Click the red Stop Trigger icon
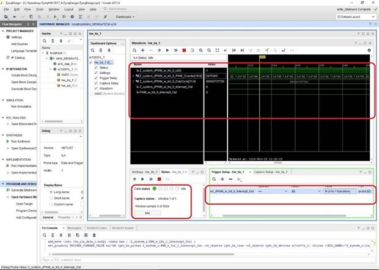 tap(184, 51)
